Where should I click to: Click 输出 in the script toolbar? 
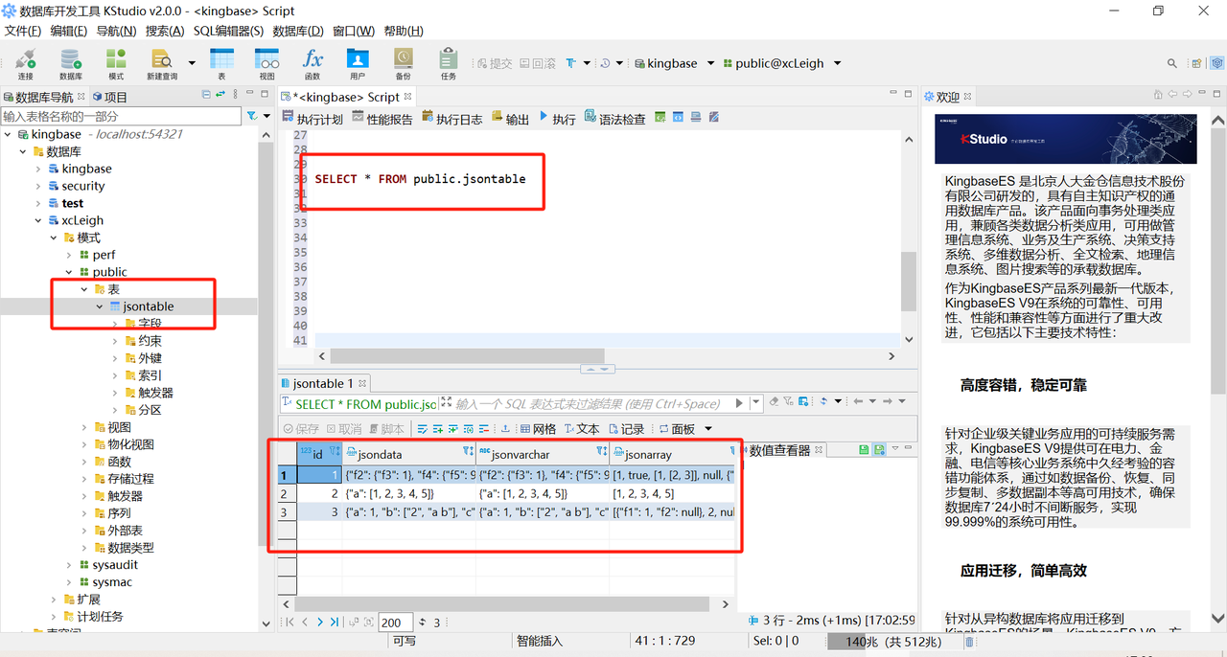pos(510,119)
